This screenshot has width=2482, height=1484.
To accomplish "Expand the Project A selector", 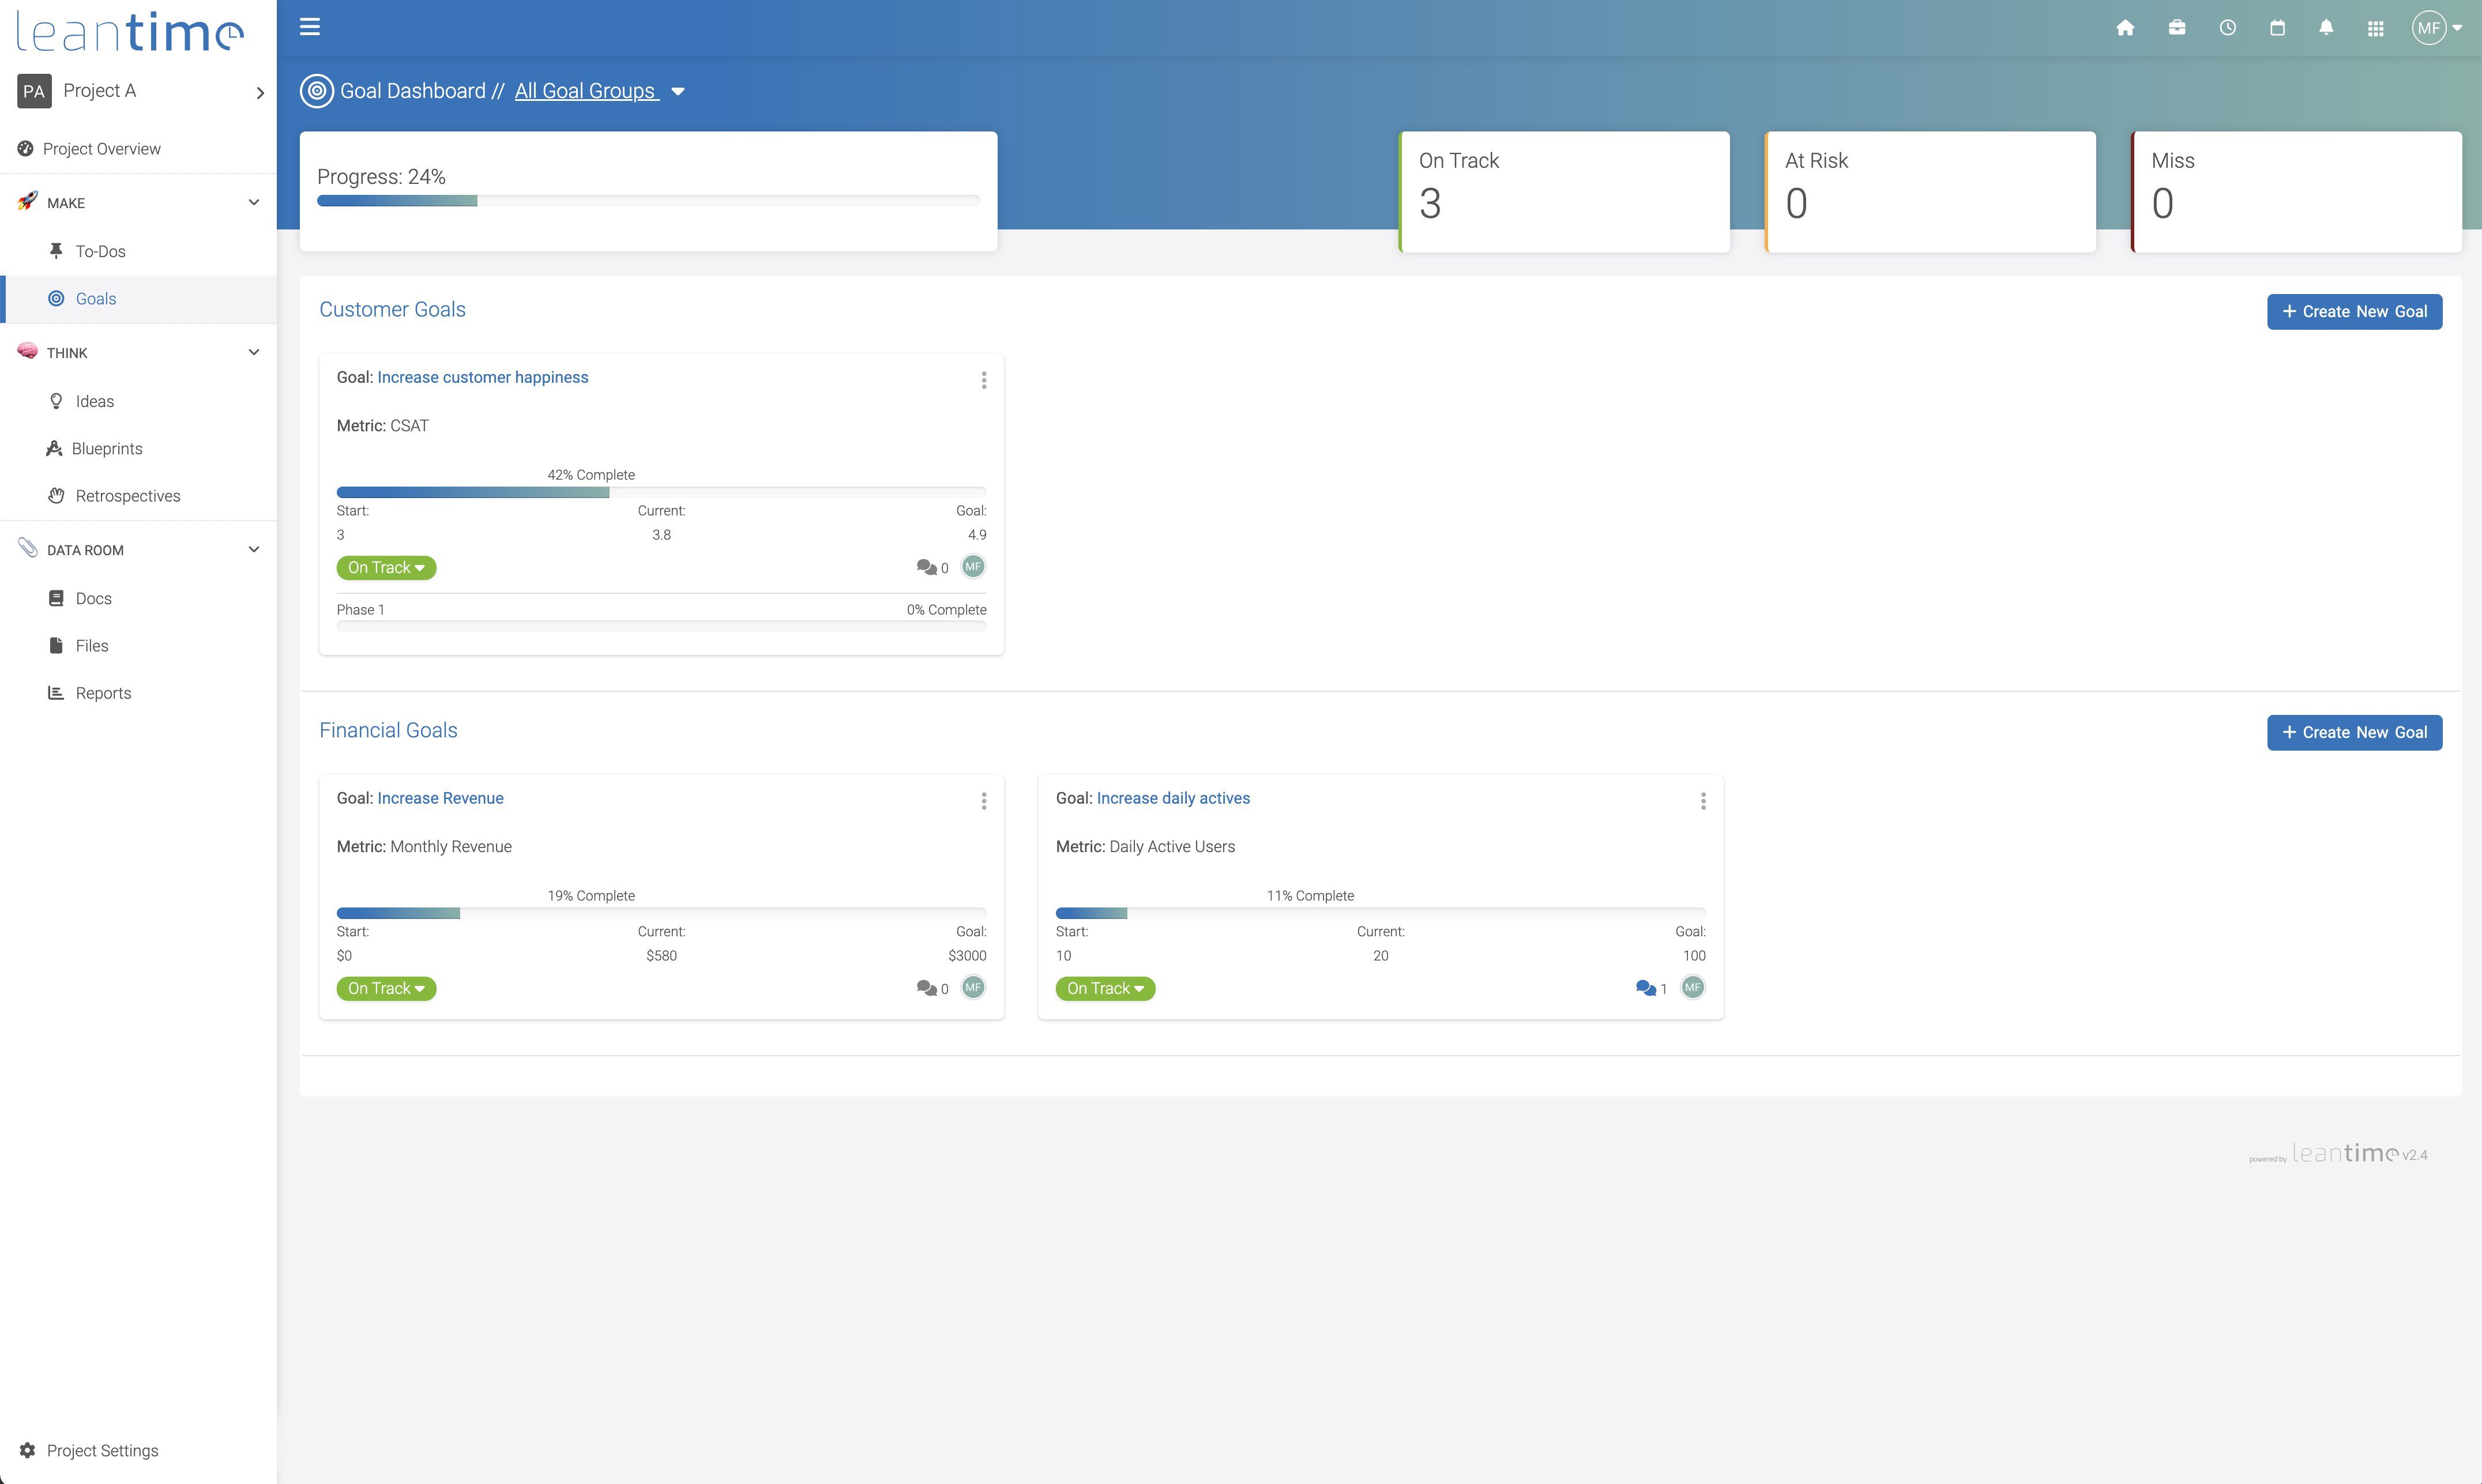I will (260, 92).
